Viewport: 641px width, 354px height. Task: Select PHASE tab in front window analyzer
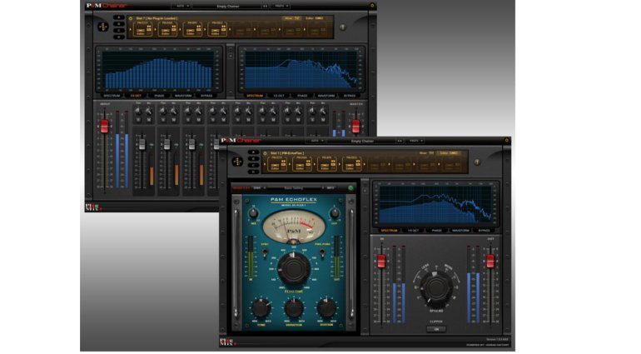[436, 231]
